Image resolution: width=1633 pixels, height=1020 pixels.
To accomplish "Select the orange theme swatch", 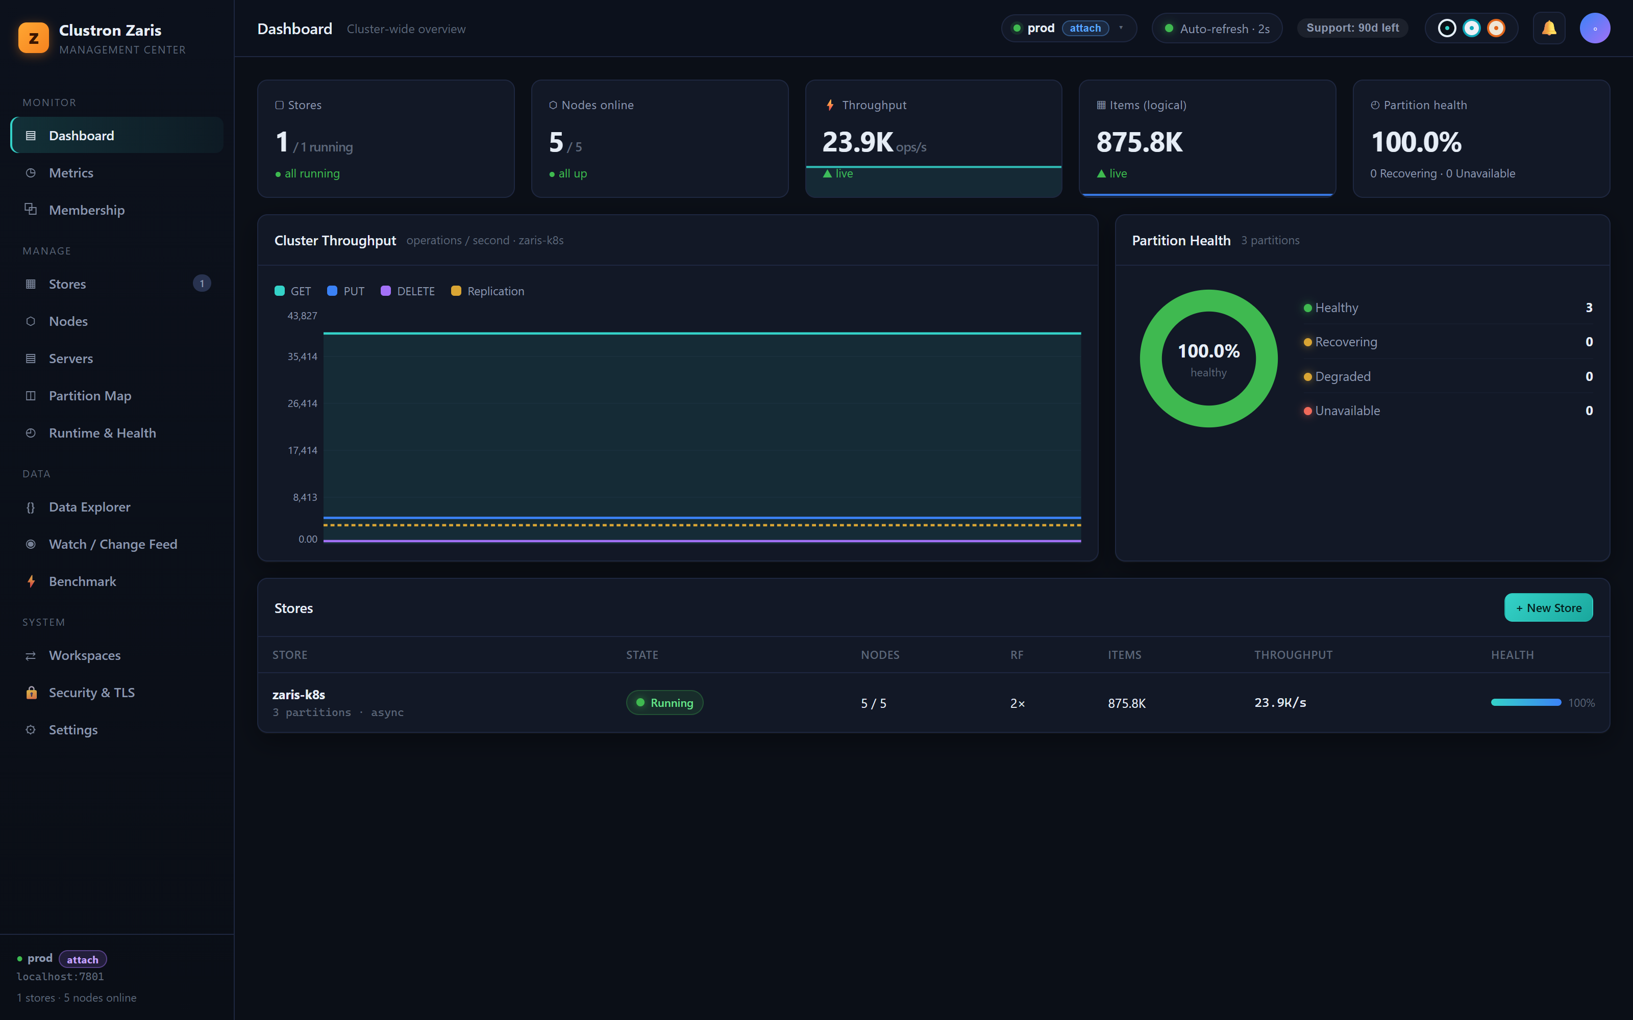I will point(1496,29).
